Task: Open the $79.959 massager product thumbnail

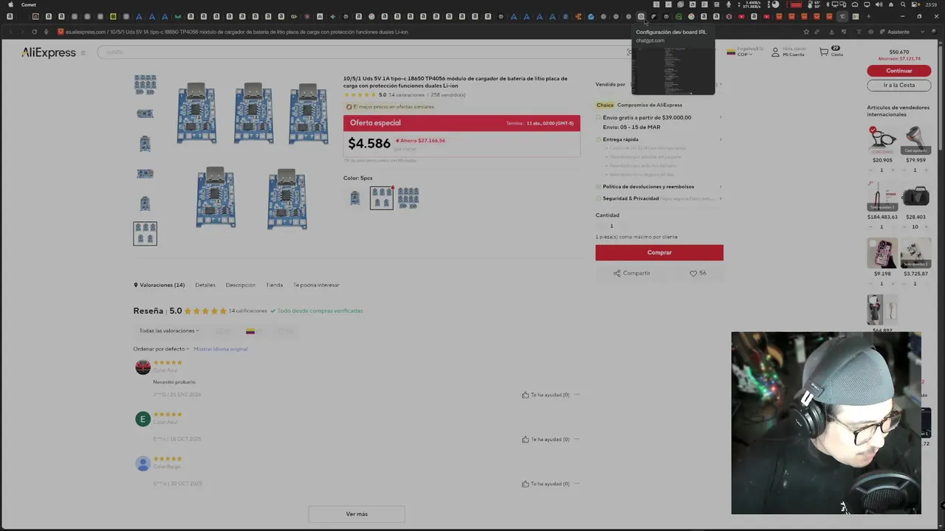Action: point(915,140)
